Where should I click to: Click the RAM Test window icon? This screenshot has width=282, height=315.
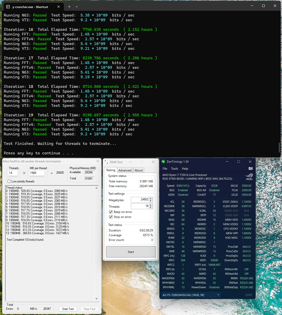[107, 162]
